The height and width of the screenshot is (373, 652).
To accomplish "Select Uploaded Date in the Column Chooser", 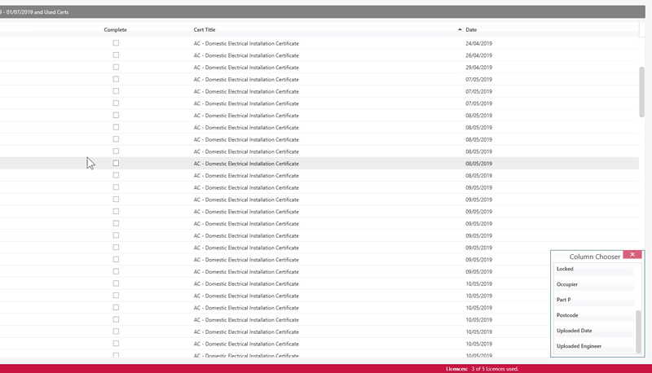I will [575, 331].
